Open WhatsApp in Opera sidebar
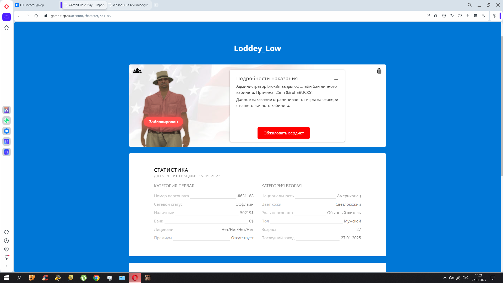 [x=7, y=121]
